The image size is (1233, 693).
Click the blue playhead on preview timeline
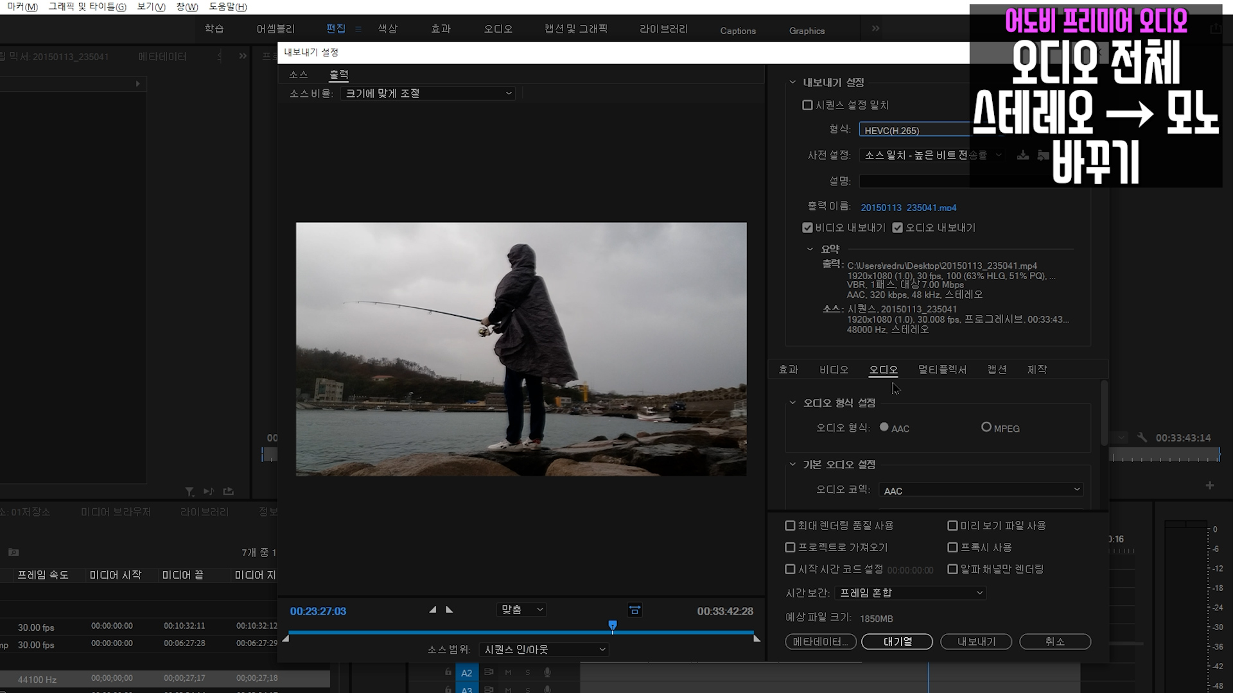[613, 625]
